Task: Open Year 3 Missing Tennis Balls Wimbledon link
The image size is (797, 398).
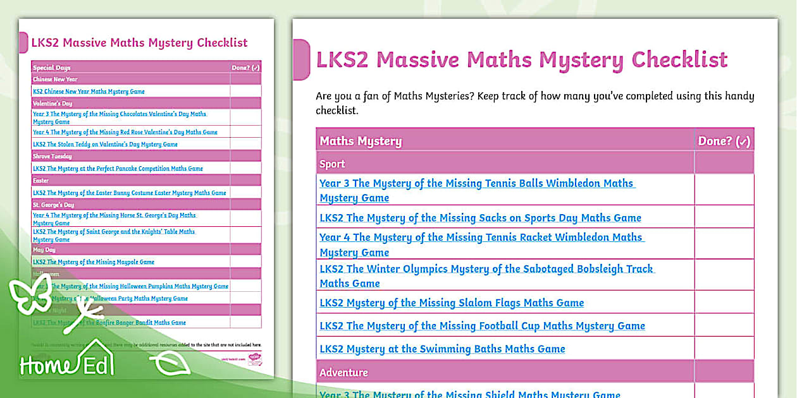Action: pos(476,190)
